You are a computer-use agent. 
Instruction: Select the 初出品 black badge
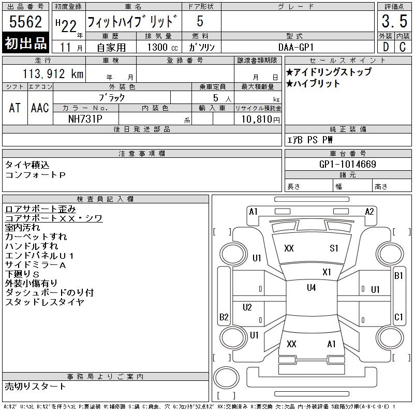click(25, 42)
